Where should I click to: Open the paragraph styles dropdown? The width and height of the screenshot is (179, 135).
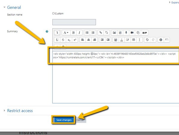(x=66, y=32)
